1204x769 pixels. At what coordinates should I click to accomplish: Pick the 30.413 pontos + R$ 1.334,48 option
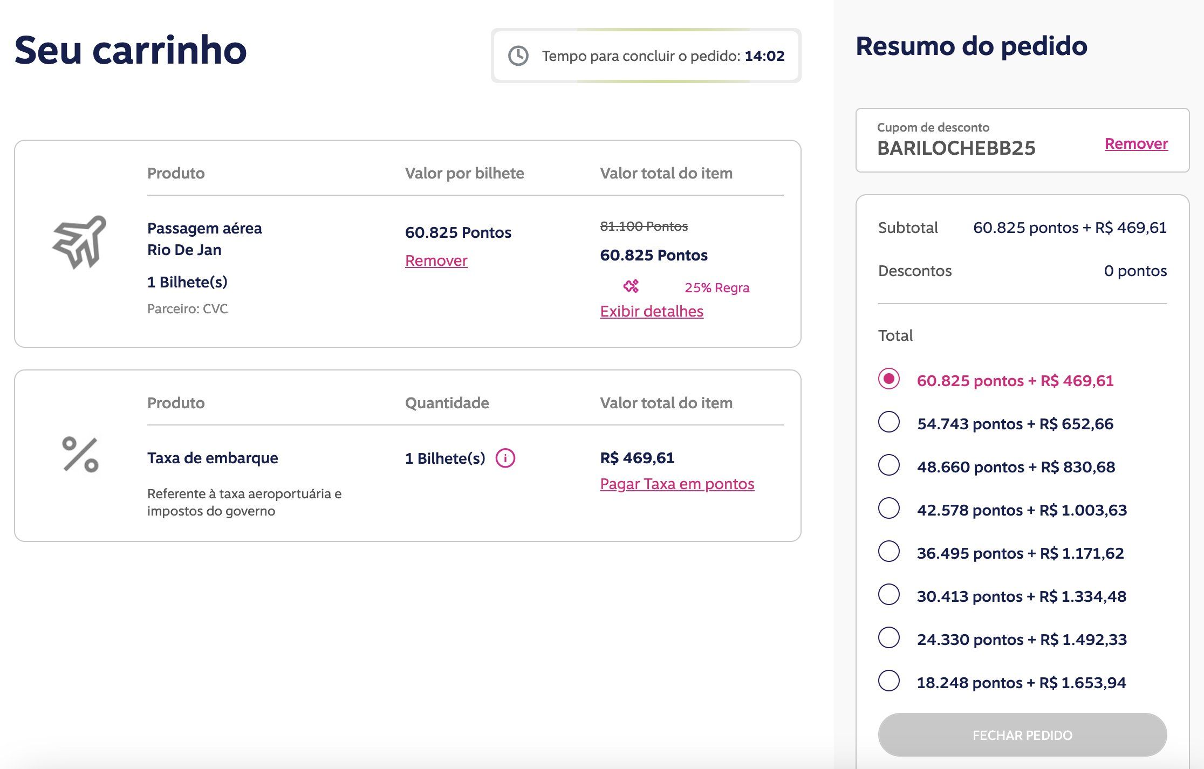coord(889,594)
